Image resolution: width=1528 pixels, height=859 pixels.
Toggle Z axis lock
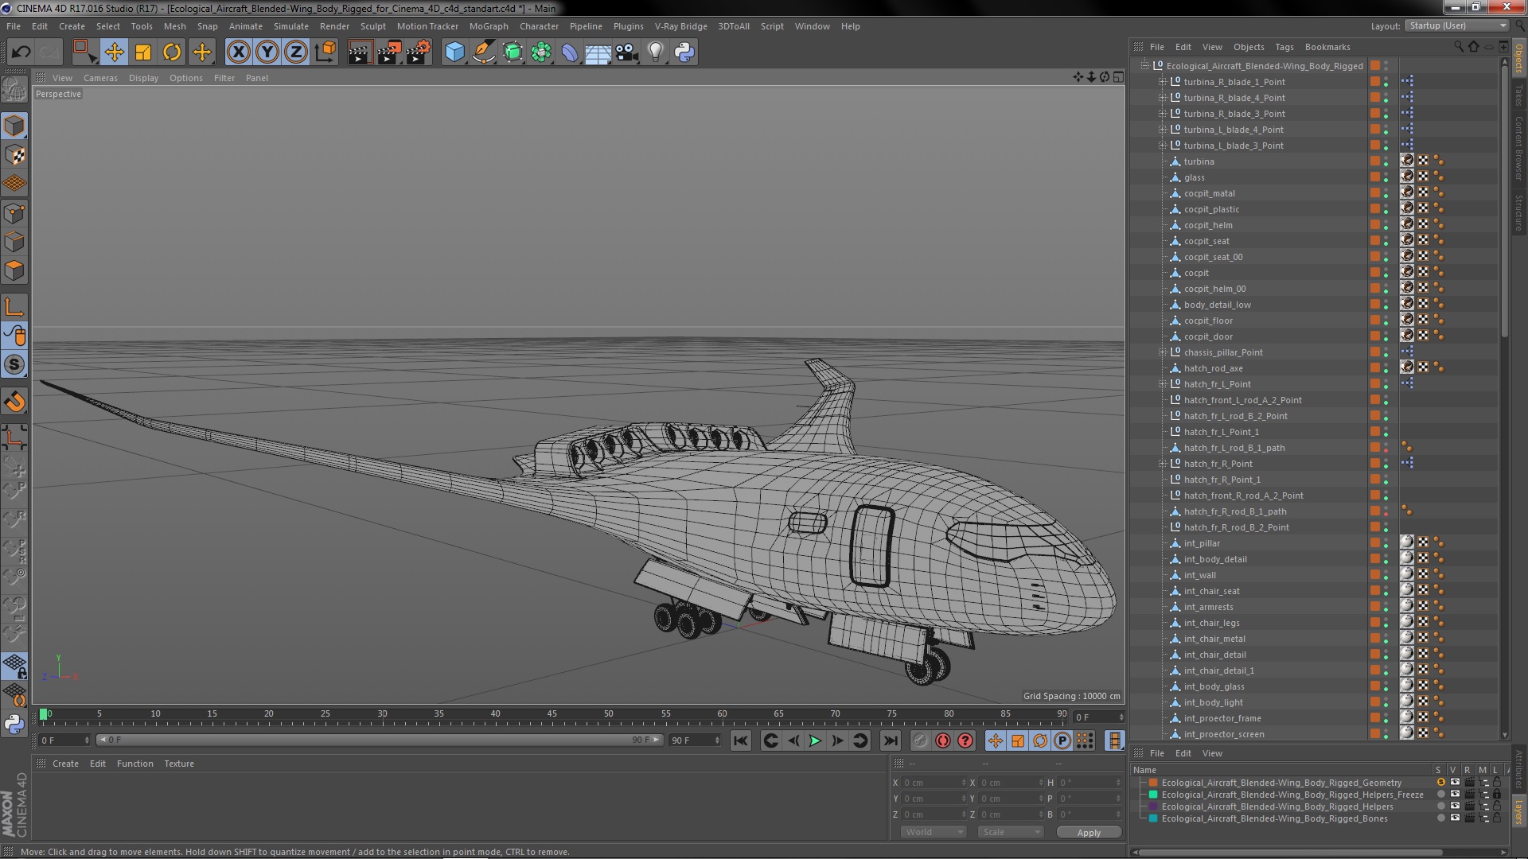296,52
